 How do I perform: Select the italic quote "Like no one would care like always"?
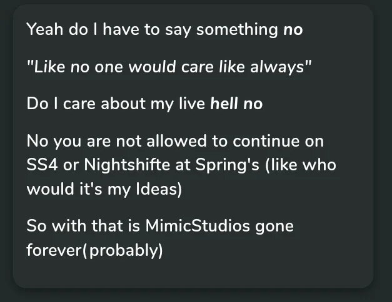click(169, 67)
